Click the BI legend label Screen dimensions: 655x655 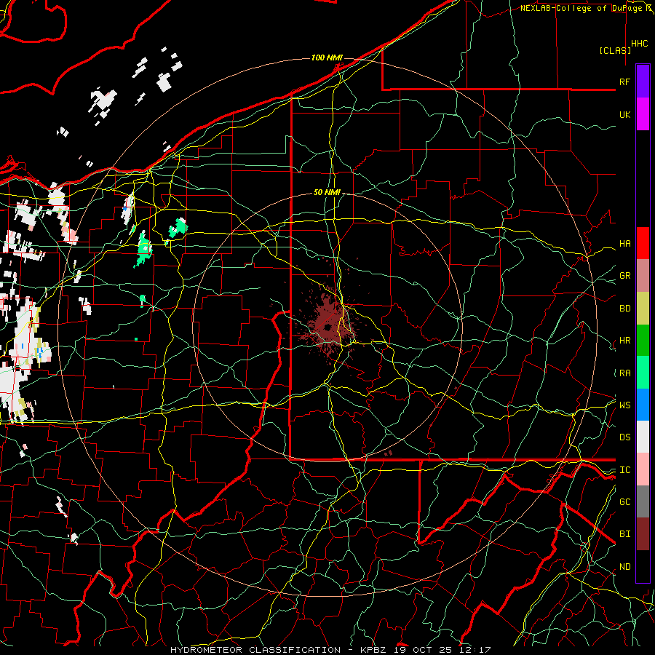click(x=624, y=534)
